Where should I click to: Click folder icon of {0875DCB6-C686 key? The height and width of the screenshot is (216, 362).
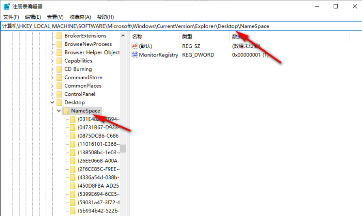tap(73, 136)
